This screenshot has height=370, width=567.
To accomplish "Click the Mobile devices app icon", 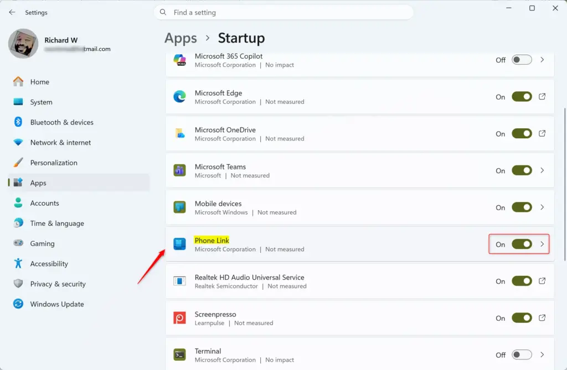I will pos(179,207).
